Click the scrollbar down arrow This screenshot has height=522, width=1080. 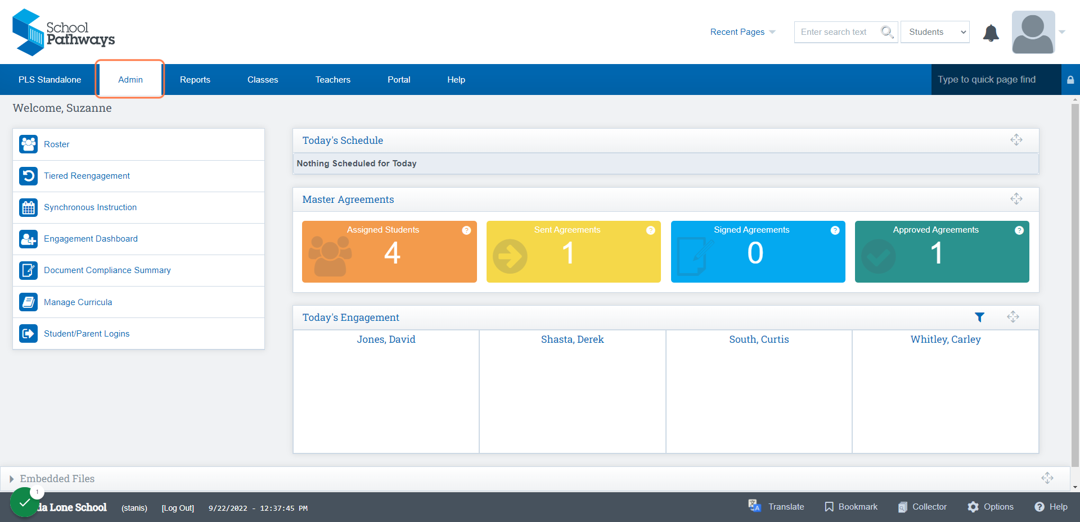click(x=1075, y=487)
